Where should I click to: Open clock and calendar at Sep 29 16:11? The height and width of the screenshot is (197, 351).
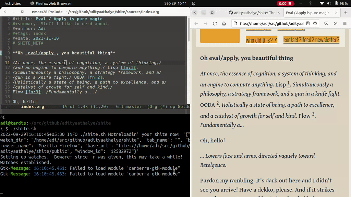coord(175,3)
